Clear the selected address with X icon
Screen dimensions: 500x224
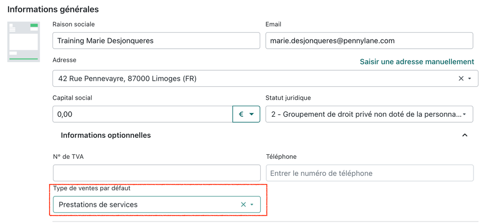click(461, 79)
